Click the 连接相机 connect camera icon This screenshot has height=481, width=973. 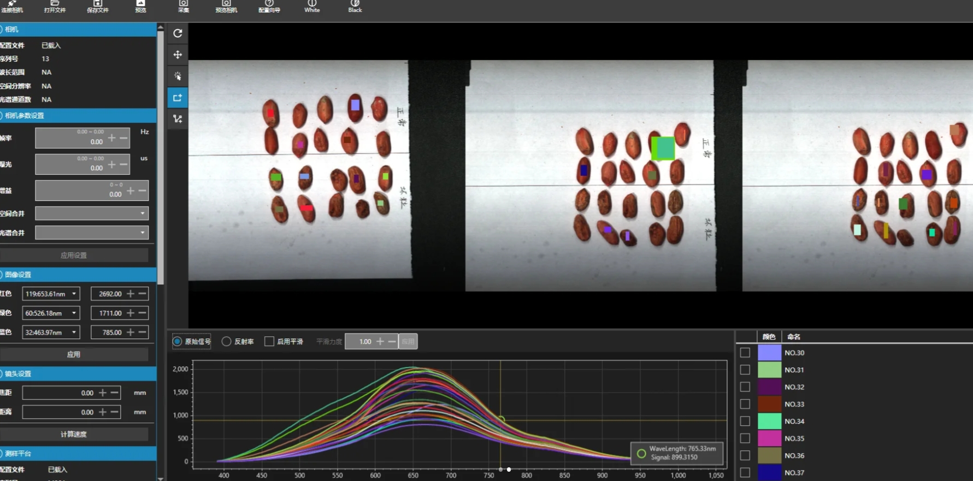point(11,6)
